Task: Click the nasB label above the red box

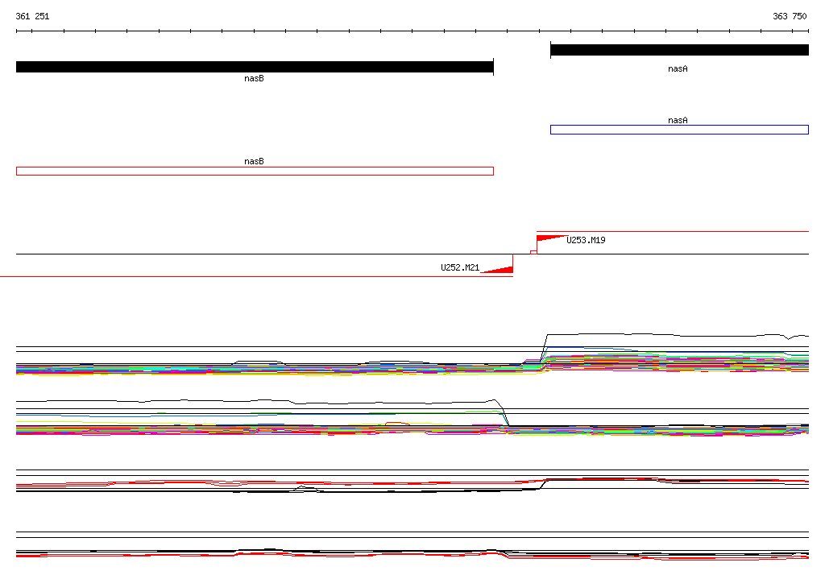Action: coord(254,161)
